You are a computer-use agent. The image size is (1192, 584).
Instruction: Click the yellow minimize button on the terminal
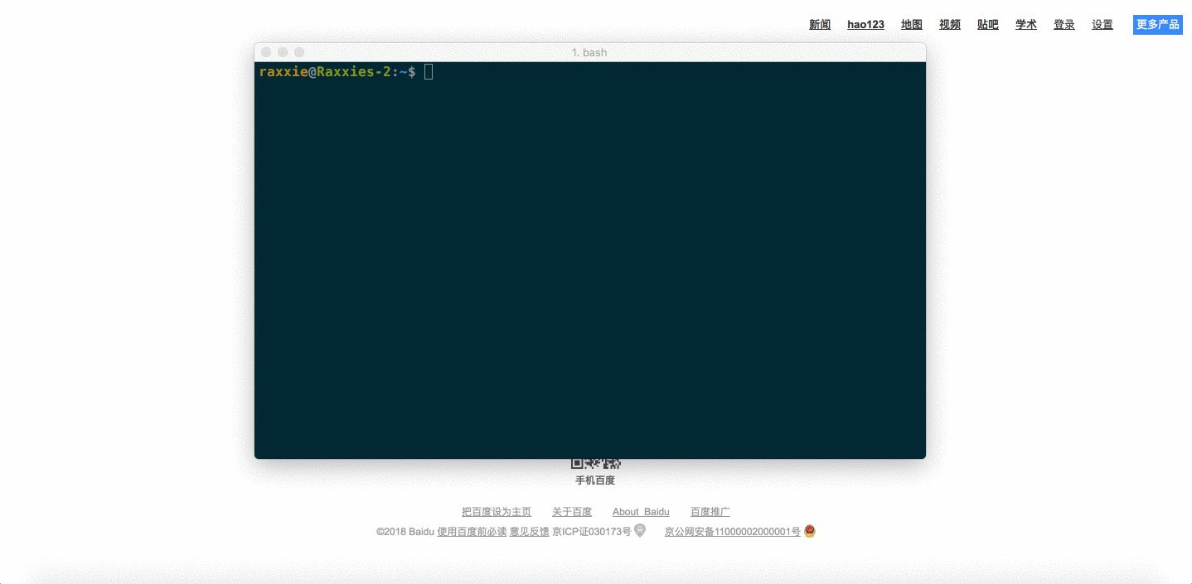(x=283, y=51)
